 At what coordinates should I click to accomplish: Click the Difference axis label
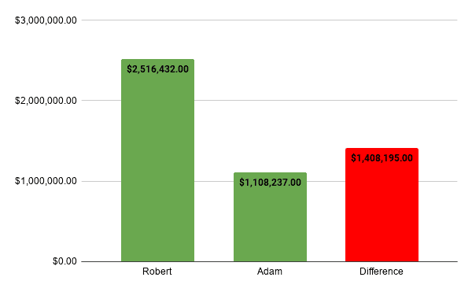(x=382, y=272)
